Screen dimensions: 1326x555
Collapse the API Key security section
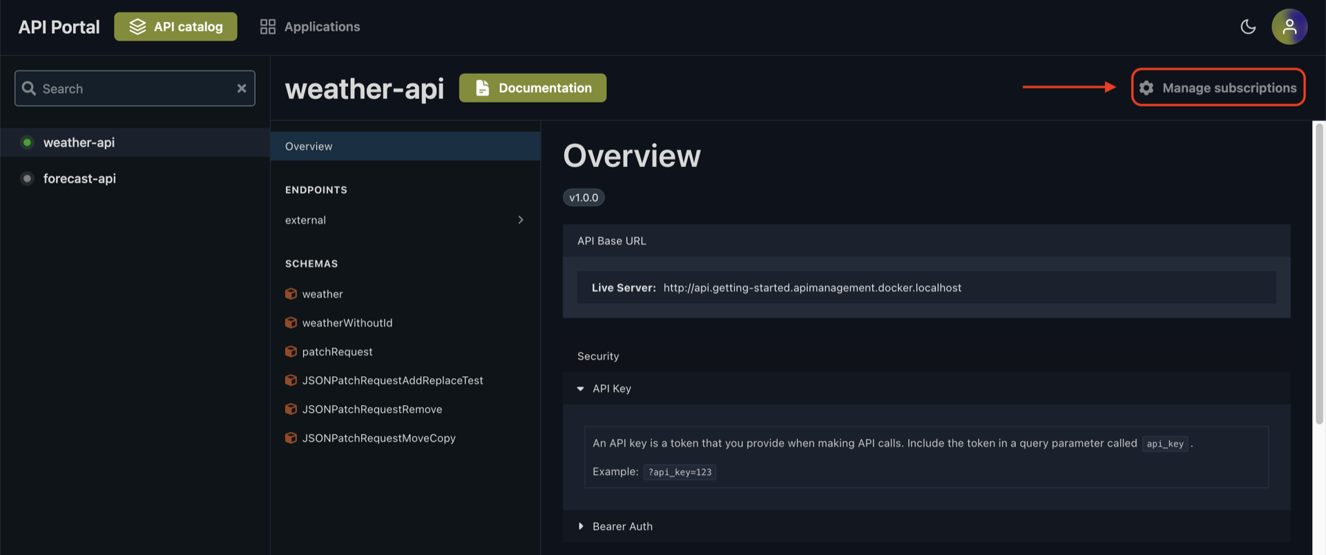pyautogui.click(x=580, y=389)
